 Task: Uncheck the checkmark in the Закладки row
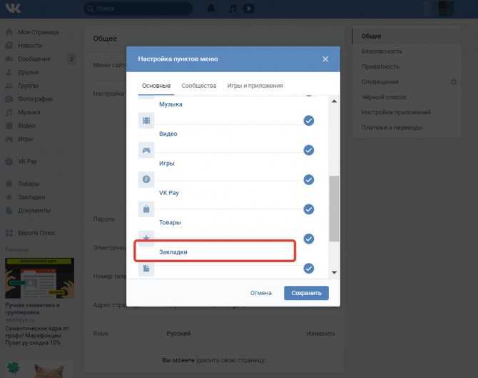(x=308, y=239)
